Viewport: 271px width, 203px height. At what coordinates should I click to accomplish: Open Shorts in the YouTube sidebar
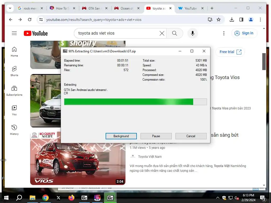[x=14, y=71]
